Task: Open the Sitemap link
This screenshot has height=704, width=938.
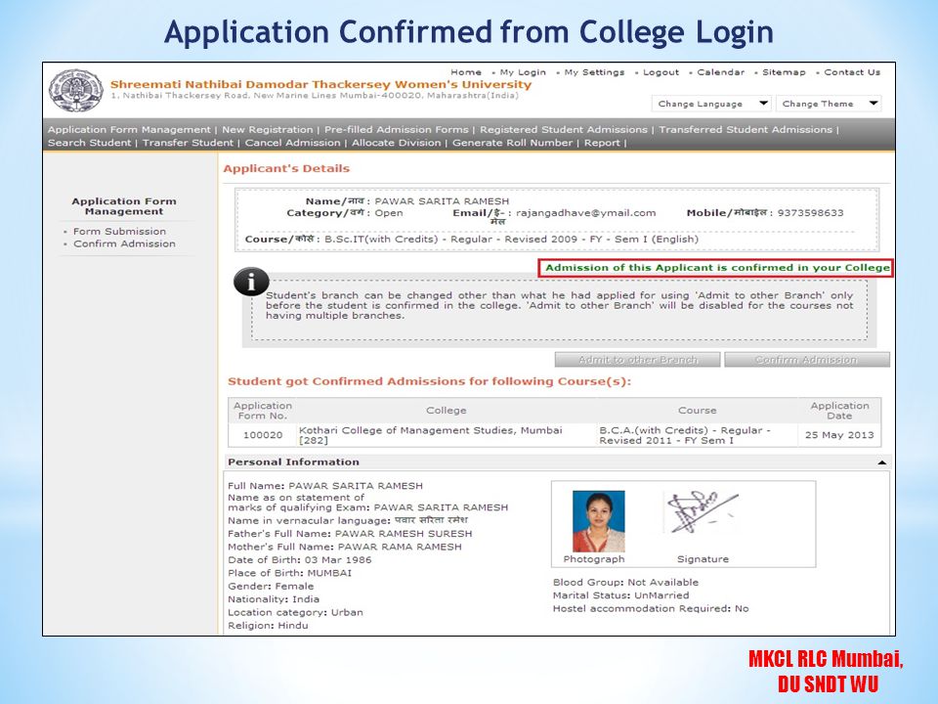Action: tap(784, 72)
